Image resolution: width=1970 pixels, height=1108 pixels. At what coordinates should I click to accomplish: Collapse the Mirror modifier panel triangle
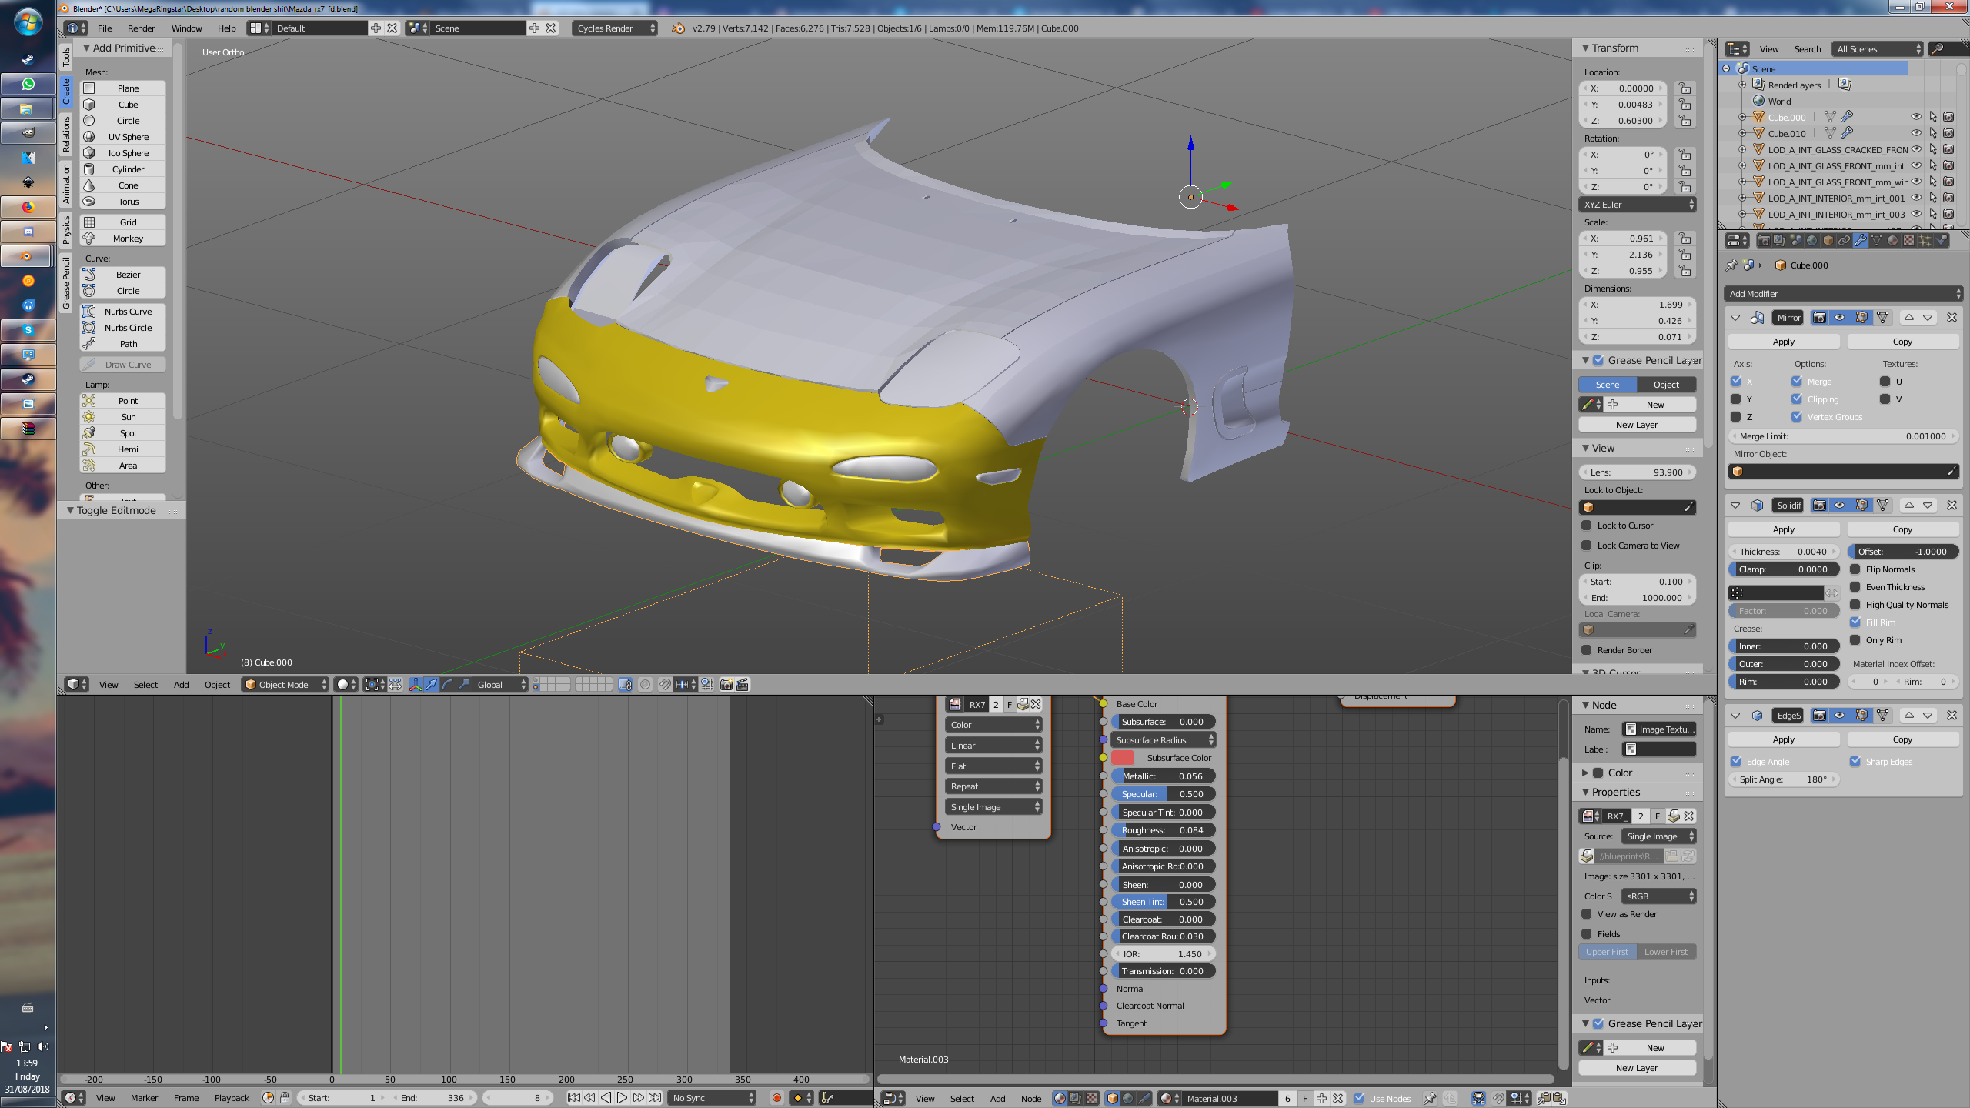[x=1735, y=318]
